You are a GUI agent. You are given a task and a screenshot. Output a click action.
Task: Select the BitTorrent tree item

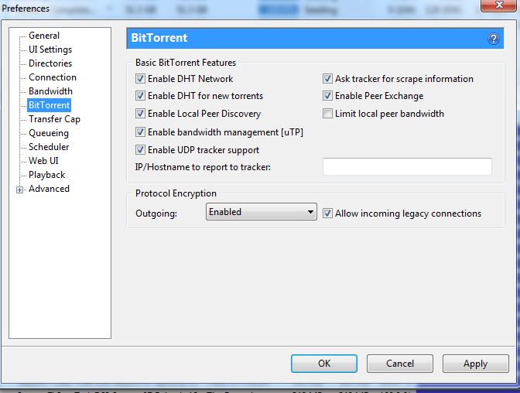pyautogui.click(x=49, y=105)
